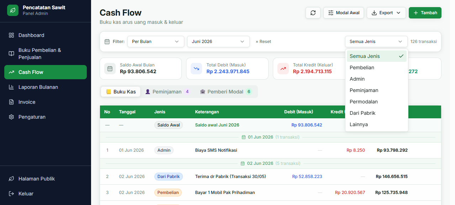The width and height of the screenshot is (455, 205).
Task: Open Laporan Bulanan in the sidebar
Action: click(46, 87)
